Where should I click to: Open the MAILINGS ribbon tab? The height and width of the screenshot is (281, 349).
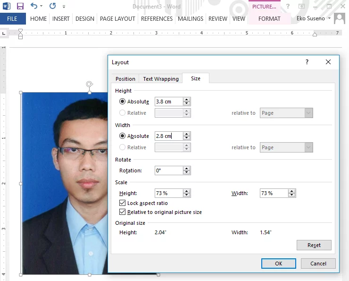pyautogui.click(x=191, y=19)
